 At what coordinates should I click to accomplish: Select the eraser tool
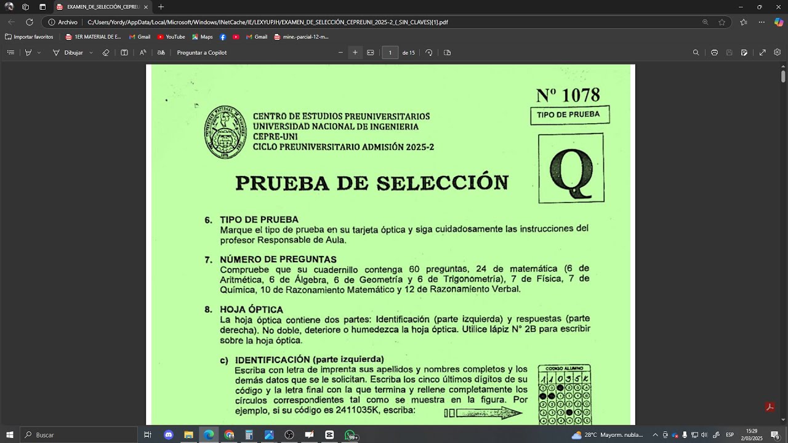point(106,52)
